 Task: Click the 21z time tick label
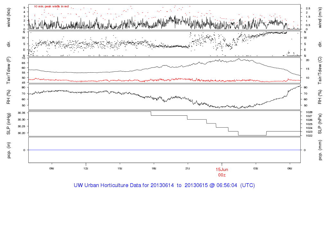point(188,168)
